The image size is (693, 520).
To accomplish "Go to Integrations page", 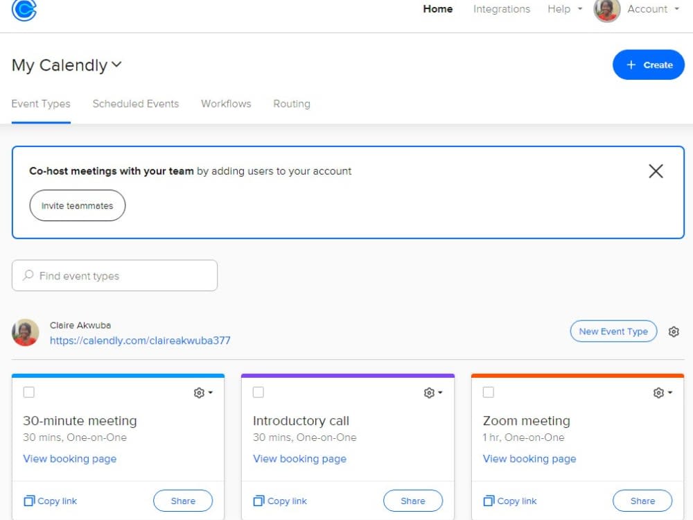I will tap(502, 9).
